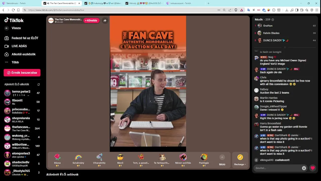Open browser main menu
This screenshot has height=181, width=321.
pyautogui.click(x=317, y=10)
